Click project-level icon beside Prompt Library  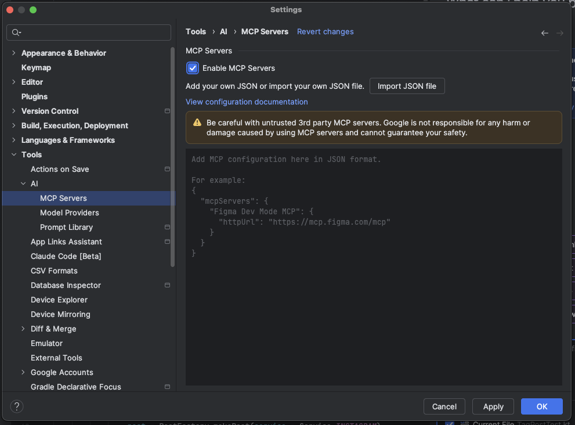(x=167, y=227)
